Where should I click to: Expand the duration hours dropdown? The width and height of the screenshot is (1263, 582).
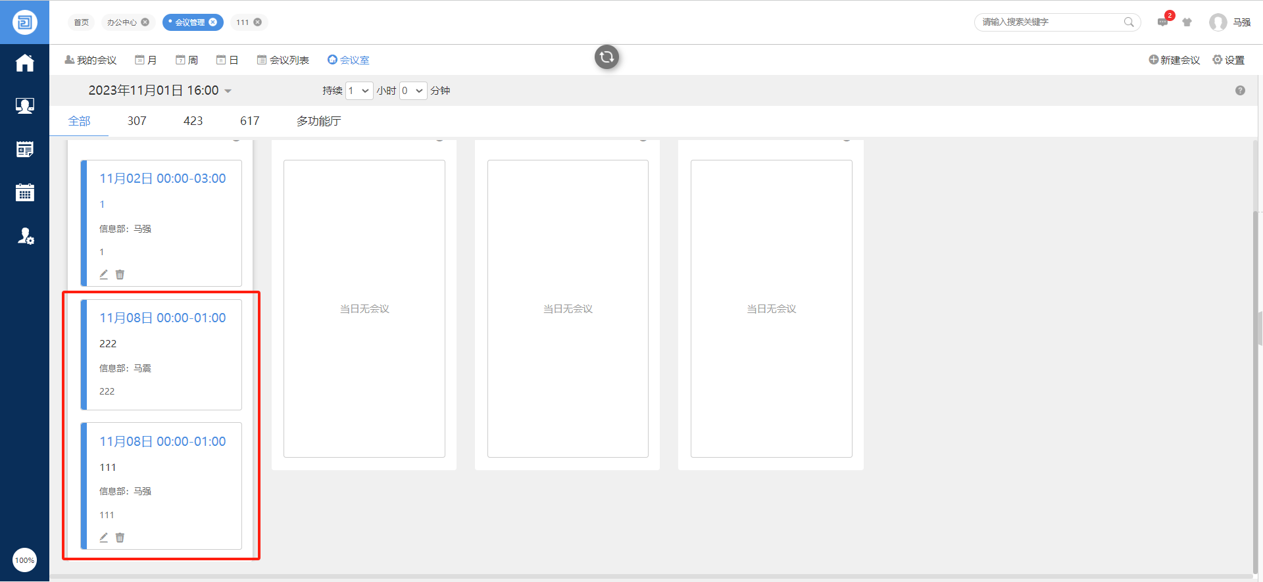(359, 91)
